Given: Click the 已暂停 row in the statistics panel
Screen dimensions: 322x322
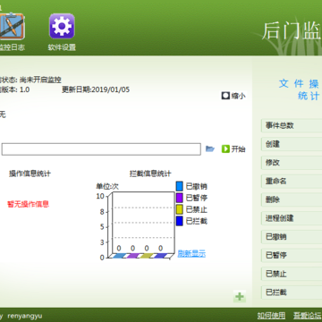Looking at the screenshot, I should click(x=292, y=255).
